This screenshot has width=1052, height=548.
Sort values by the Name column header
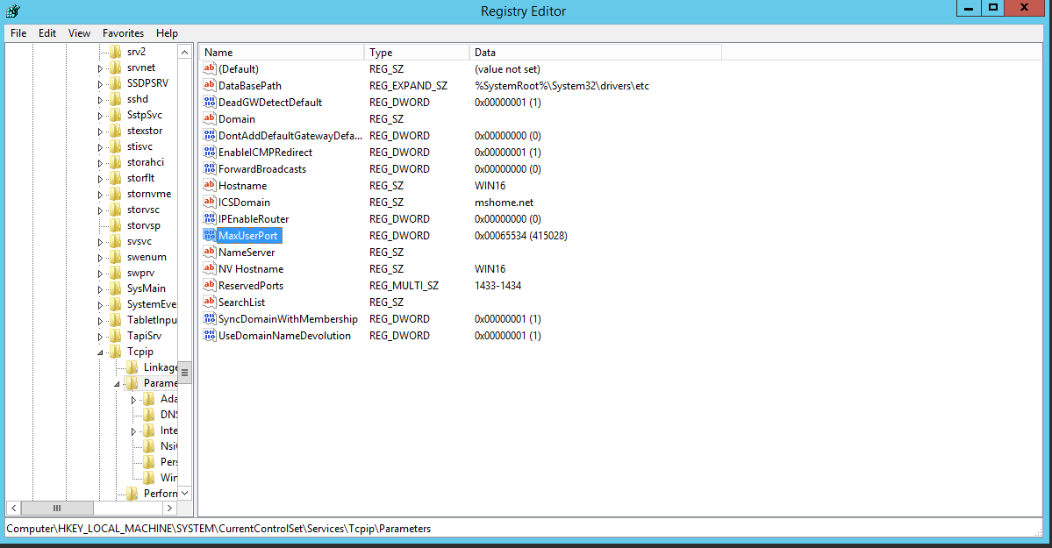point(281,53)
